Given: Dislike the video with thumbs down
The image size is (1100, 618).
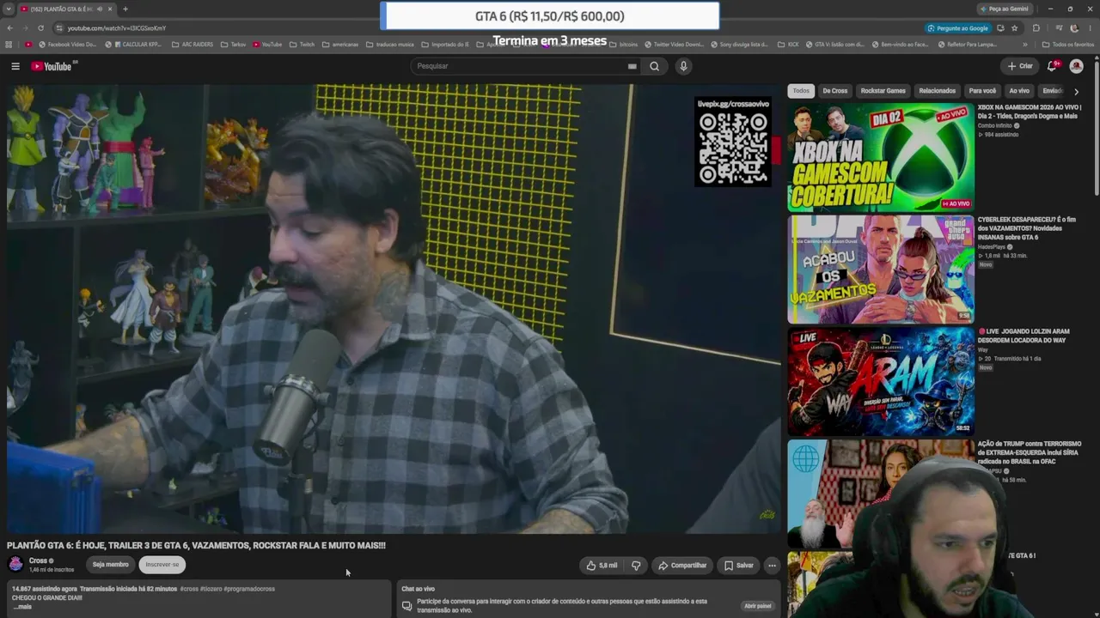Looking at the screenshot, I should click(x=636, y=566).
